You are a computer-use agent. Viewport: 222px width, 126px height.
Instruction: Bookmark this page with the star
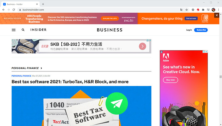coord(187,10)
